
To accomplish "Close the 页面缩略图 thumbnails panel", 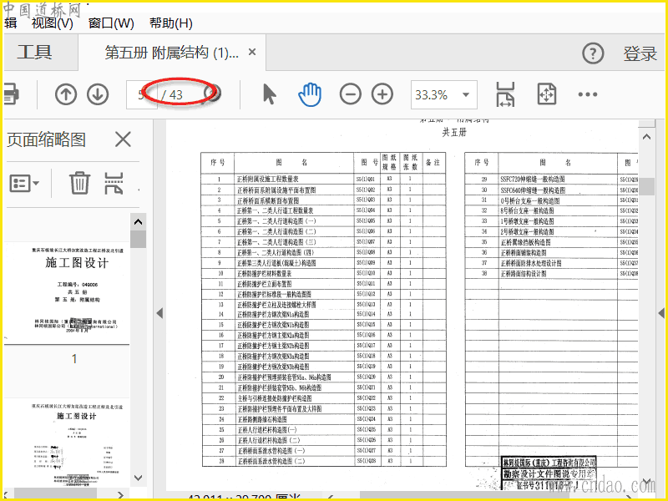I will click(123, 139).
